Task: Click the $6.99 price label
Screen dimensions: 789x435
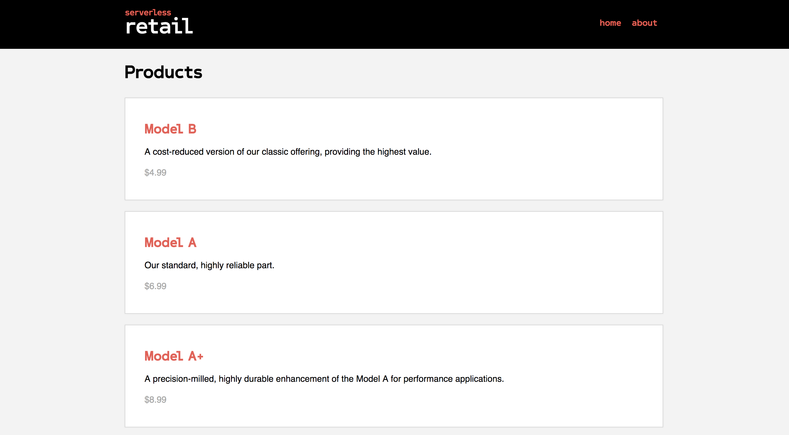Action: pos(155,286)
